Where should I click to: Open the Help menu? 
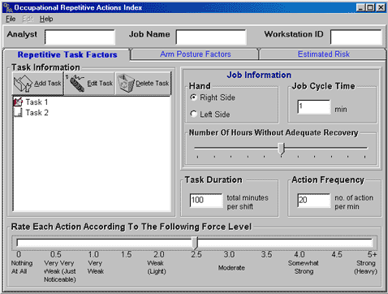pyautogui.click(x=46, y=19)
